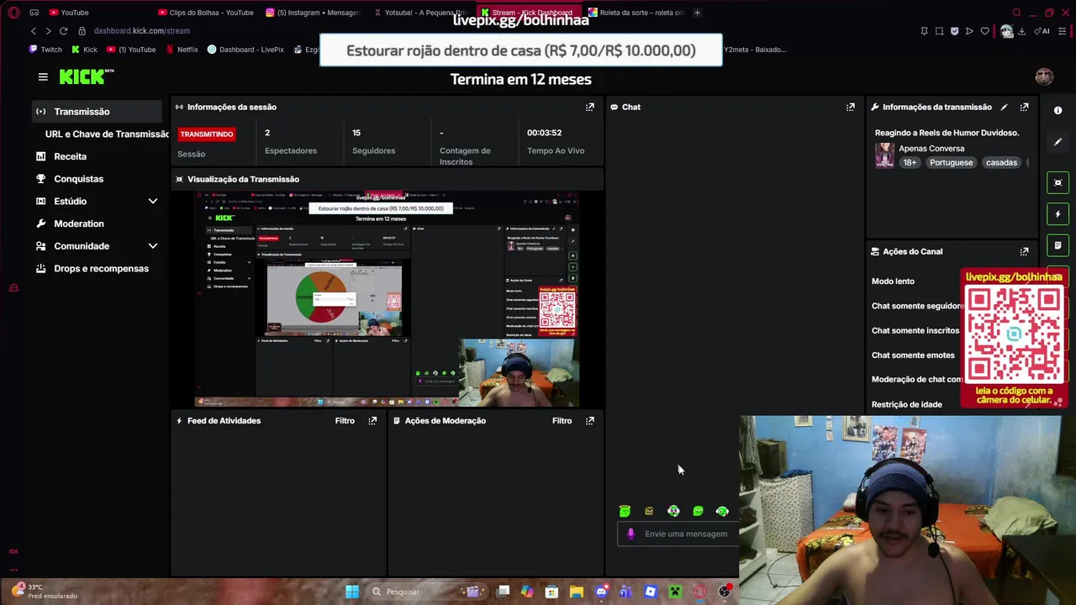This screenshot has height=605, width=1076.
Task: Click the Portuguese language tag
Action: tap(951, 162)
